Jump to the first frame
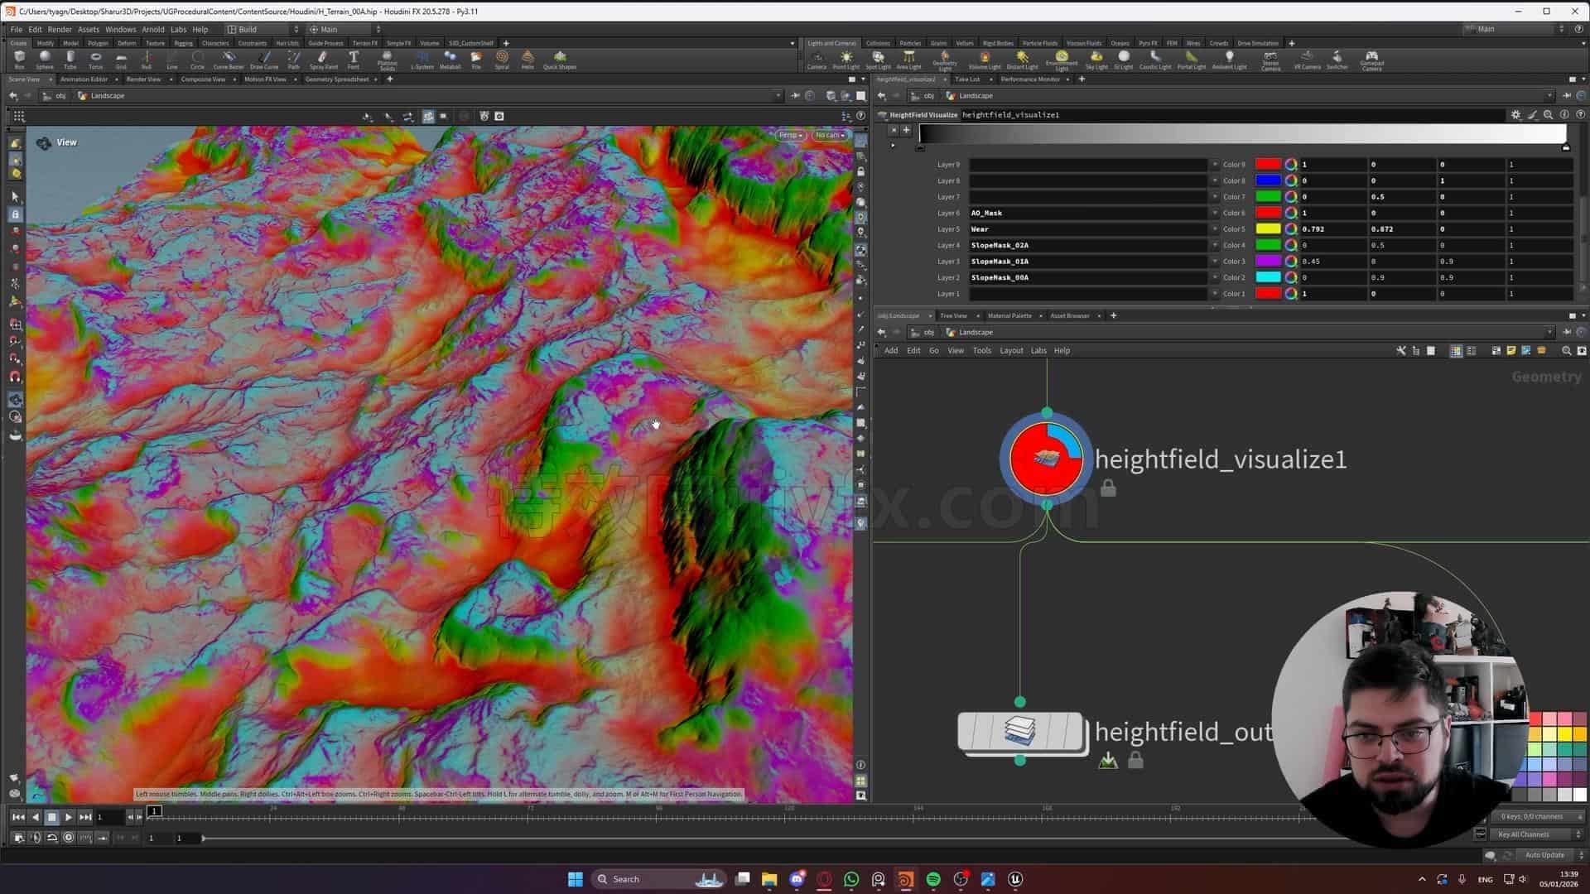The image size is (1590, 894). point(17,817)
